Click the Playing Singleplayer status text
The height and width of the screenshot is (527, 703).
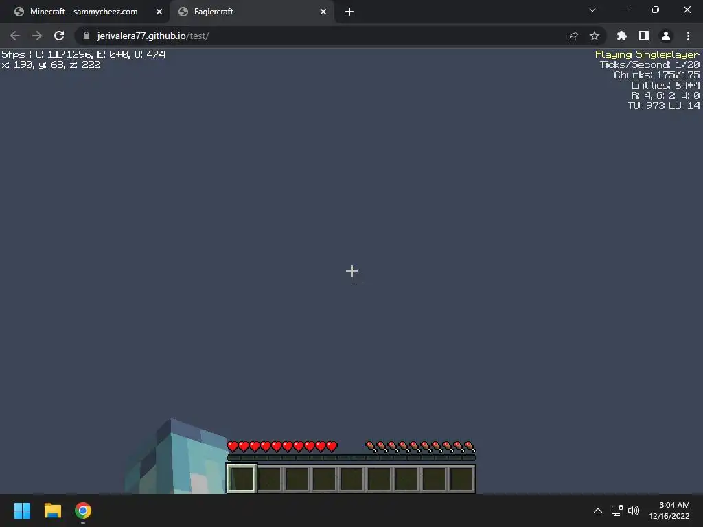(647, 54)
